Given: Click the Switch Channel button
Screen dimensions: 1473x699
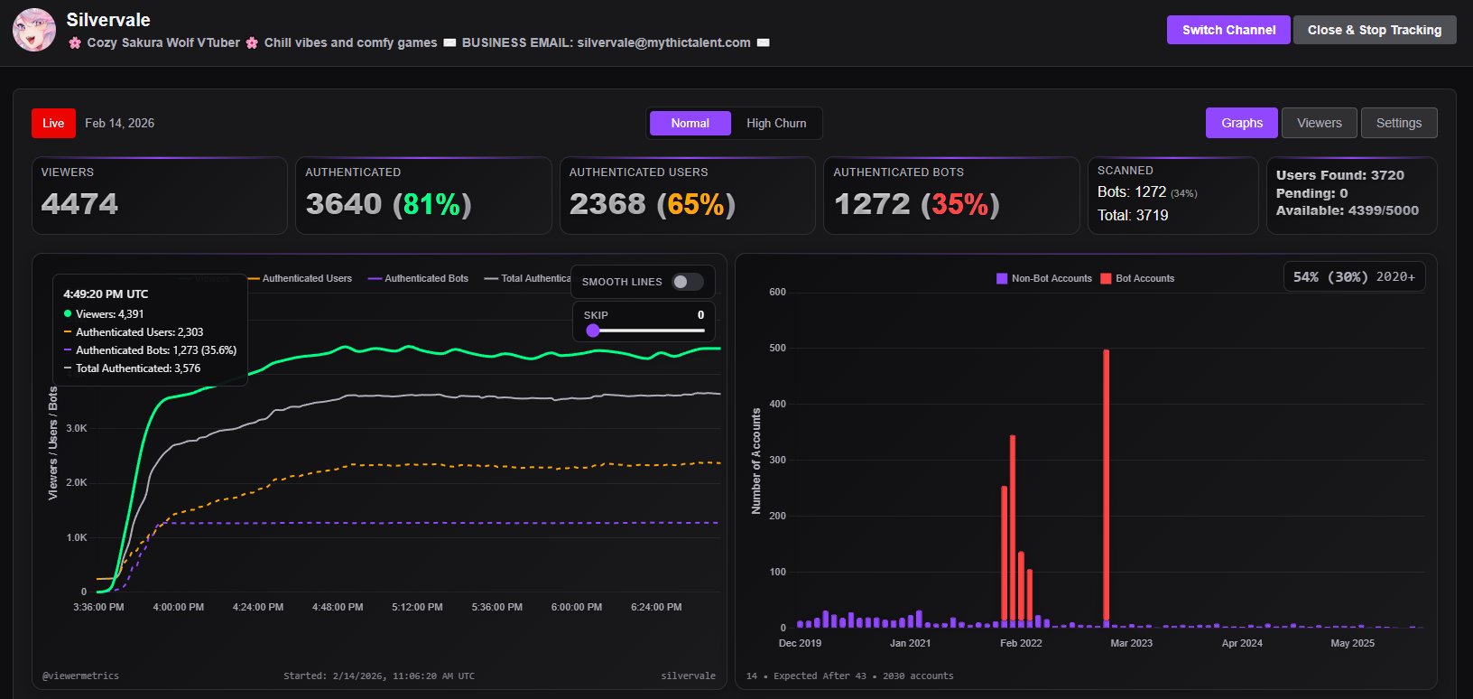Looking at the screenshot, I should (1228, 30).
